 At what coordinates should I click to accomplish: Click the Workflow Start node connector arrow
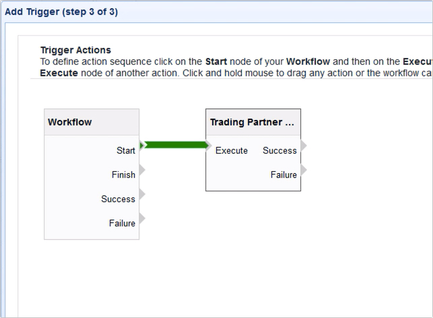point(142,146)
